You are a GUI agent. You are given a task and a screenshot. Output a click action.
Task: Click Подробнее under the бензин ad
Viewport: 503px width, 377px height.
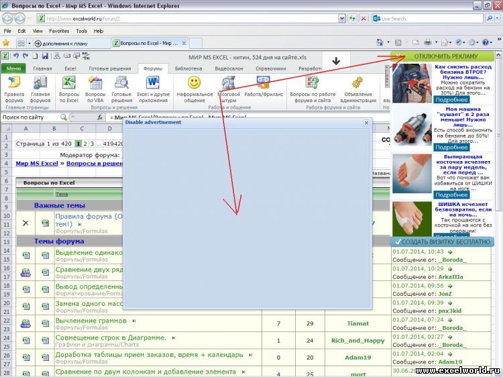(x=451, y=100)
